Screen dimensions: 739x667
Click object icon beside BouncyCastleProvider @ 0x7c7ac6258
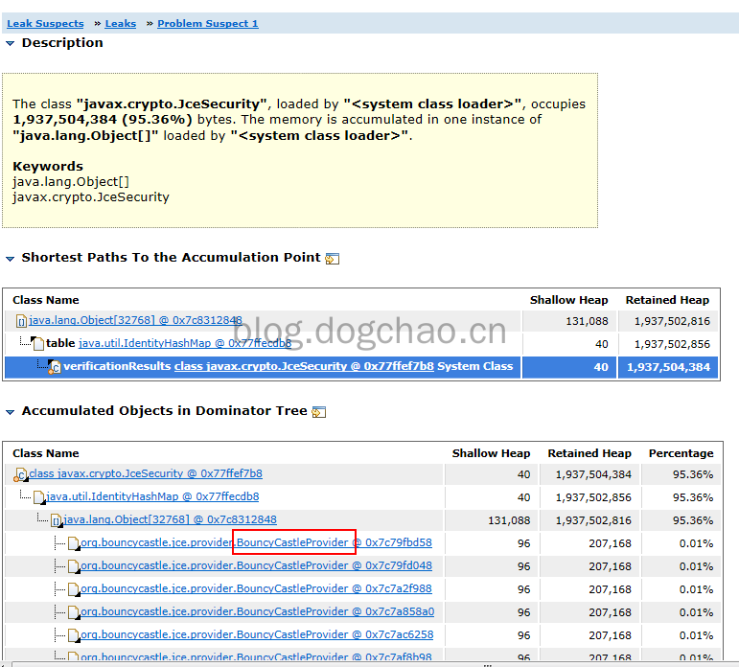[74, 635]
